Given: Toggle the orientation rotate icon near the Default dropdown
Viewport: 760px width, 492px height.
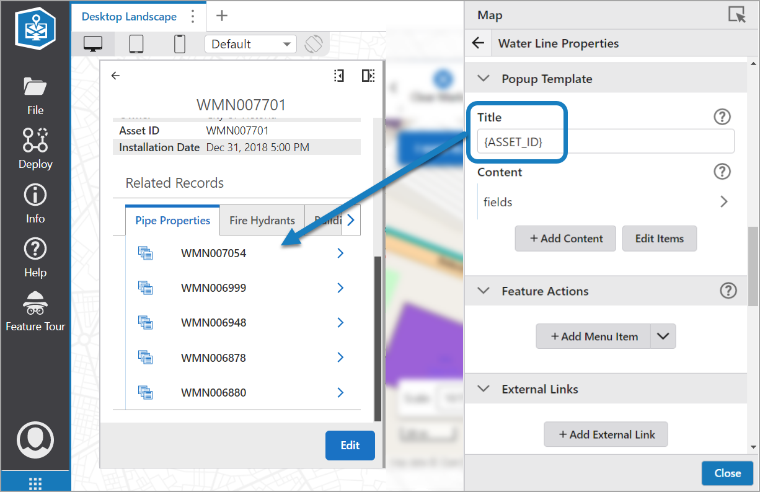Looking at the screenshot, I should pos(314,44).
